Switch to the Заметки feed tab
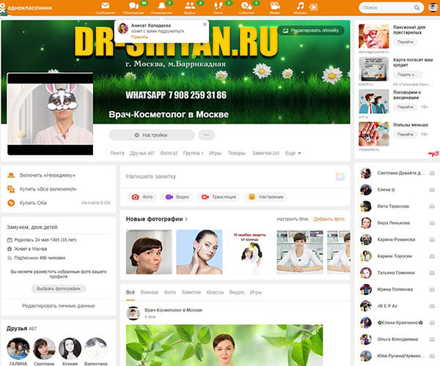440x366 pixels. pos(191,292)
